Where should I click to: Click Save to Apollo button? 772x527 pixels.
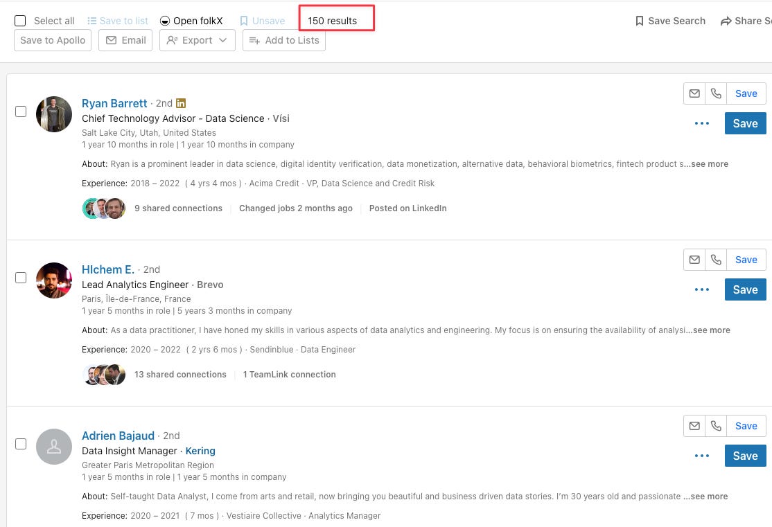coord(53,40)
